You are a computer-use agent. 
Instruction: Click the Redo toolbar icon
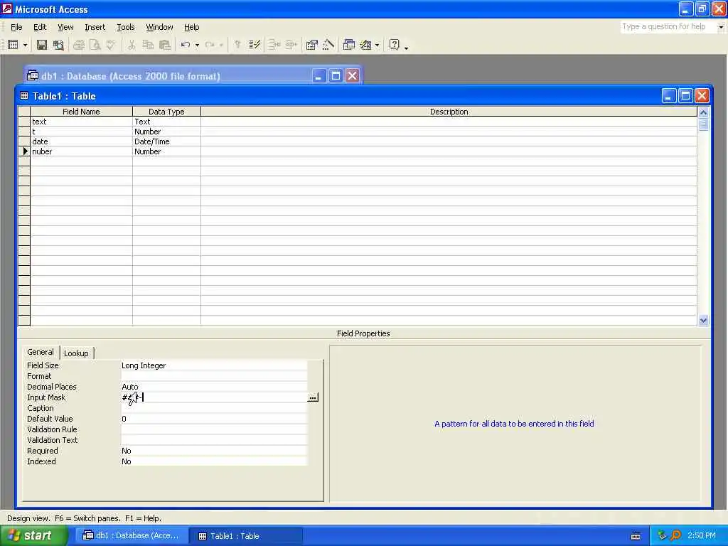coord(210,45)
